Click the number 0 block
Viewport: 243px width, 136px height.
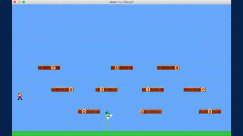tap(117, 68)
